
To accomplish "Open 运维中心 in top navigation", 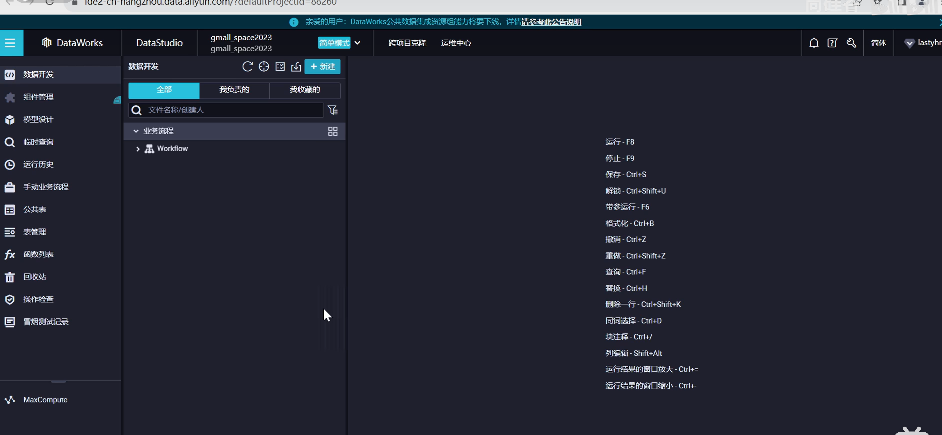I will pyautogui.click(x=456, y=43).
